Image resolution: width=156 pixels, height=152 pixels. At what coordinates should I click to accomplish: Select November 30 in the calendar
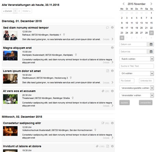tap(122, 38)
